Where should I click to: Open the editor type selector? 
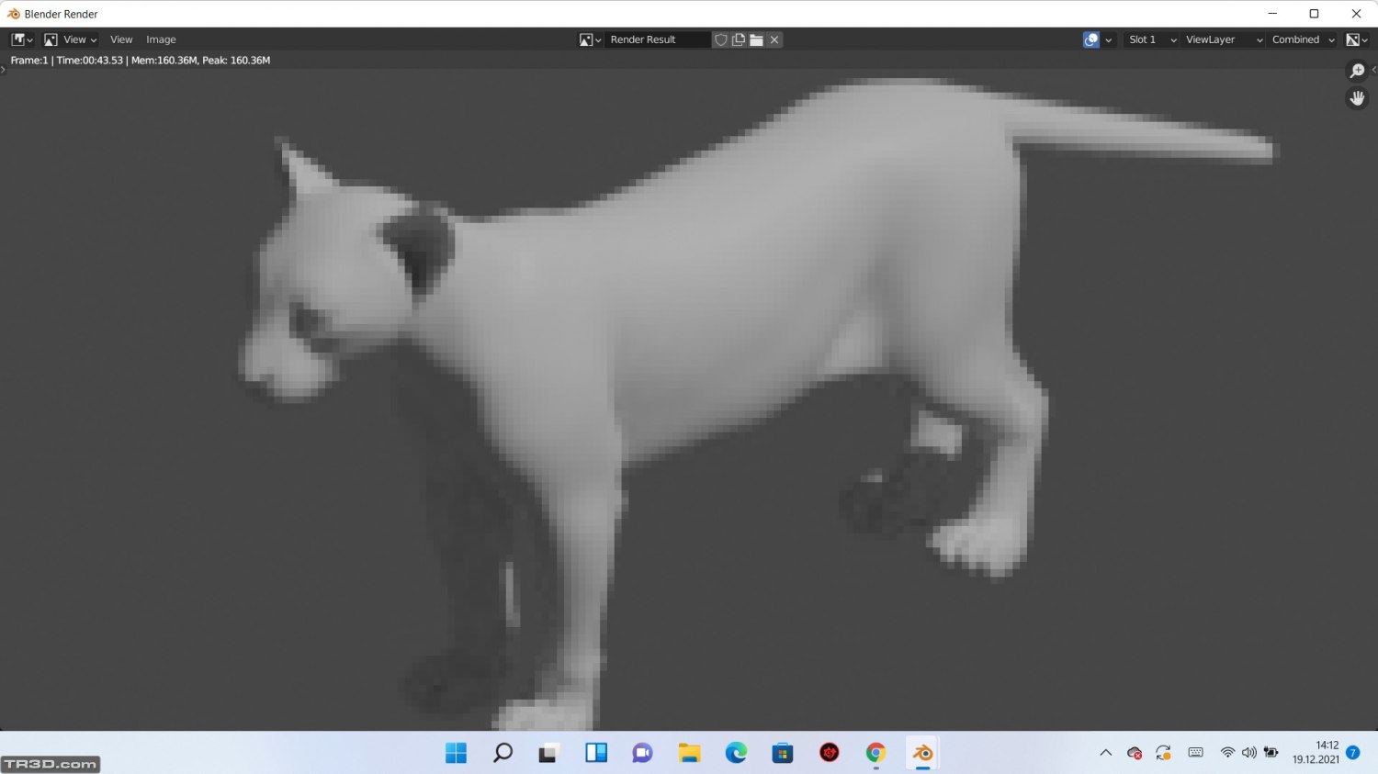[21, 39]
